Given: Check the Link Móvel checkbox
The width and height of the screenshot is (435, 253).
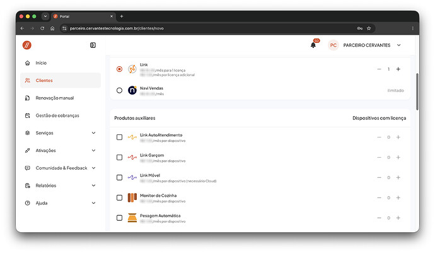Looking at the screenshot, I should pos(119,177).
